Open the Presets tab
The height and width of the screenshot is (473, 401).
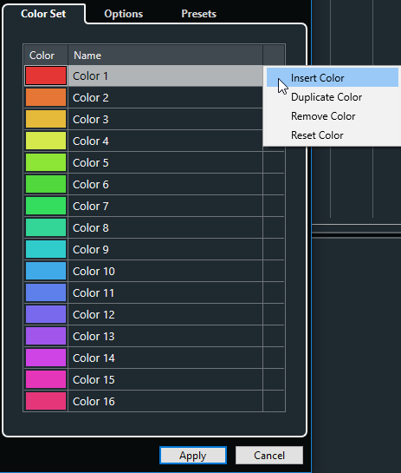click(198, 14)
